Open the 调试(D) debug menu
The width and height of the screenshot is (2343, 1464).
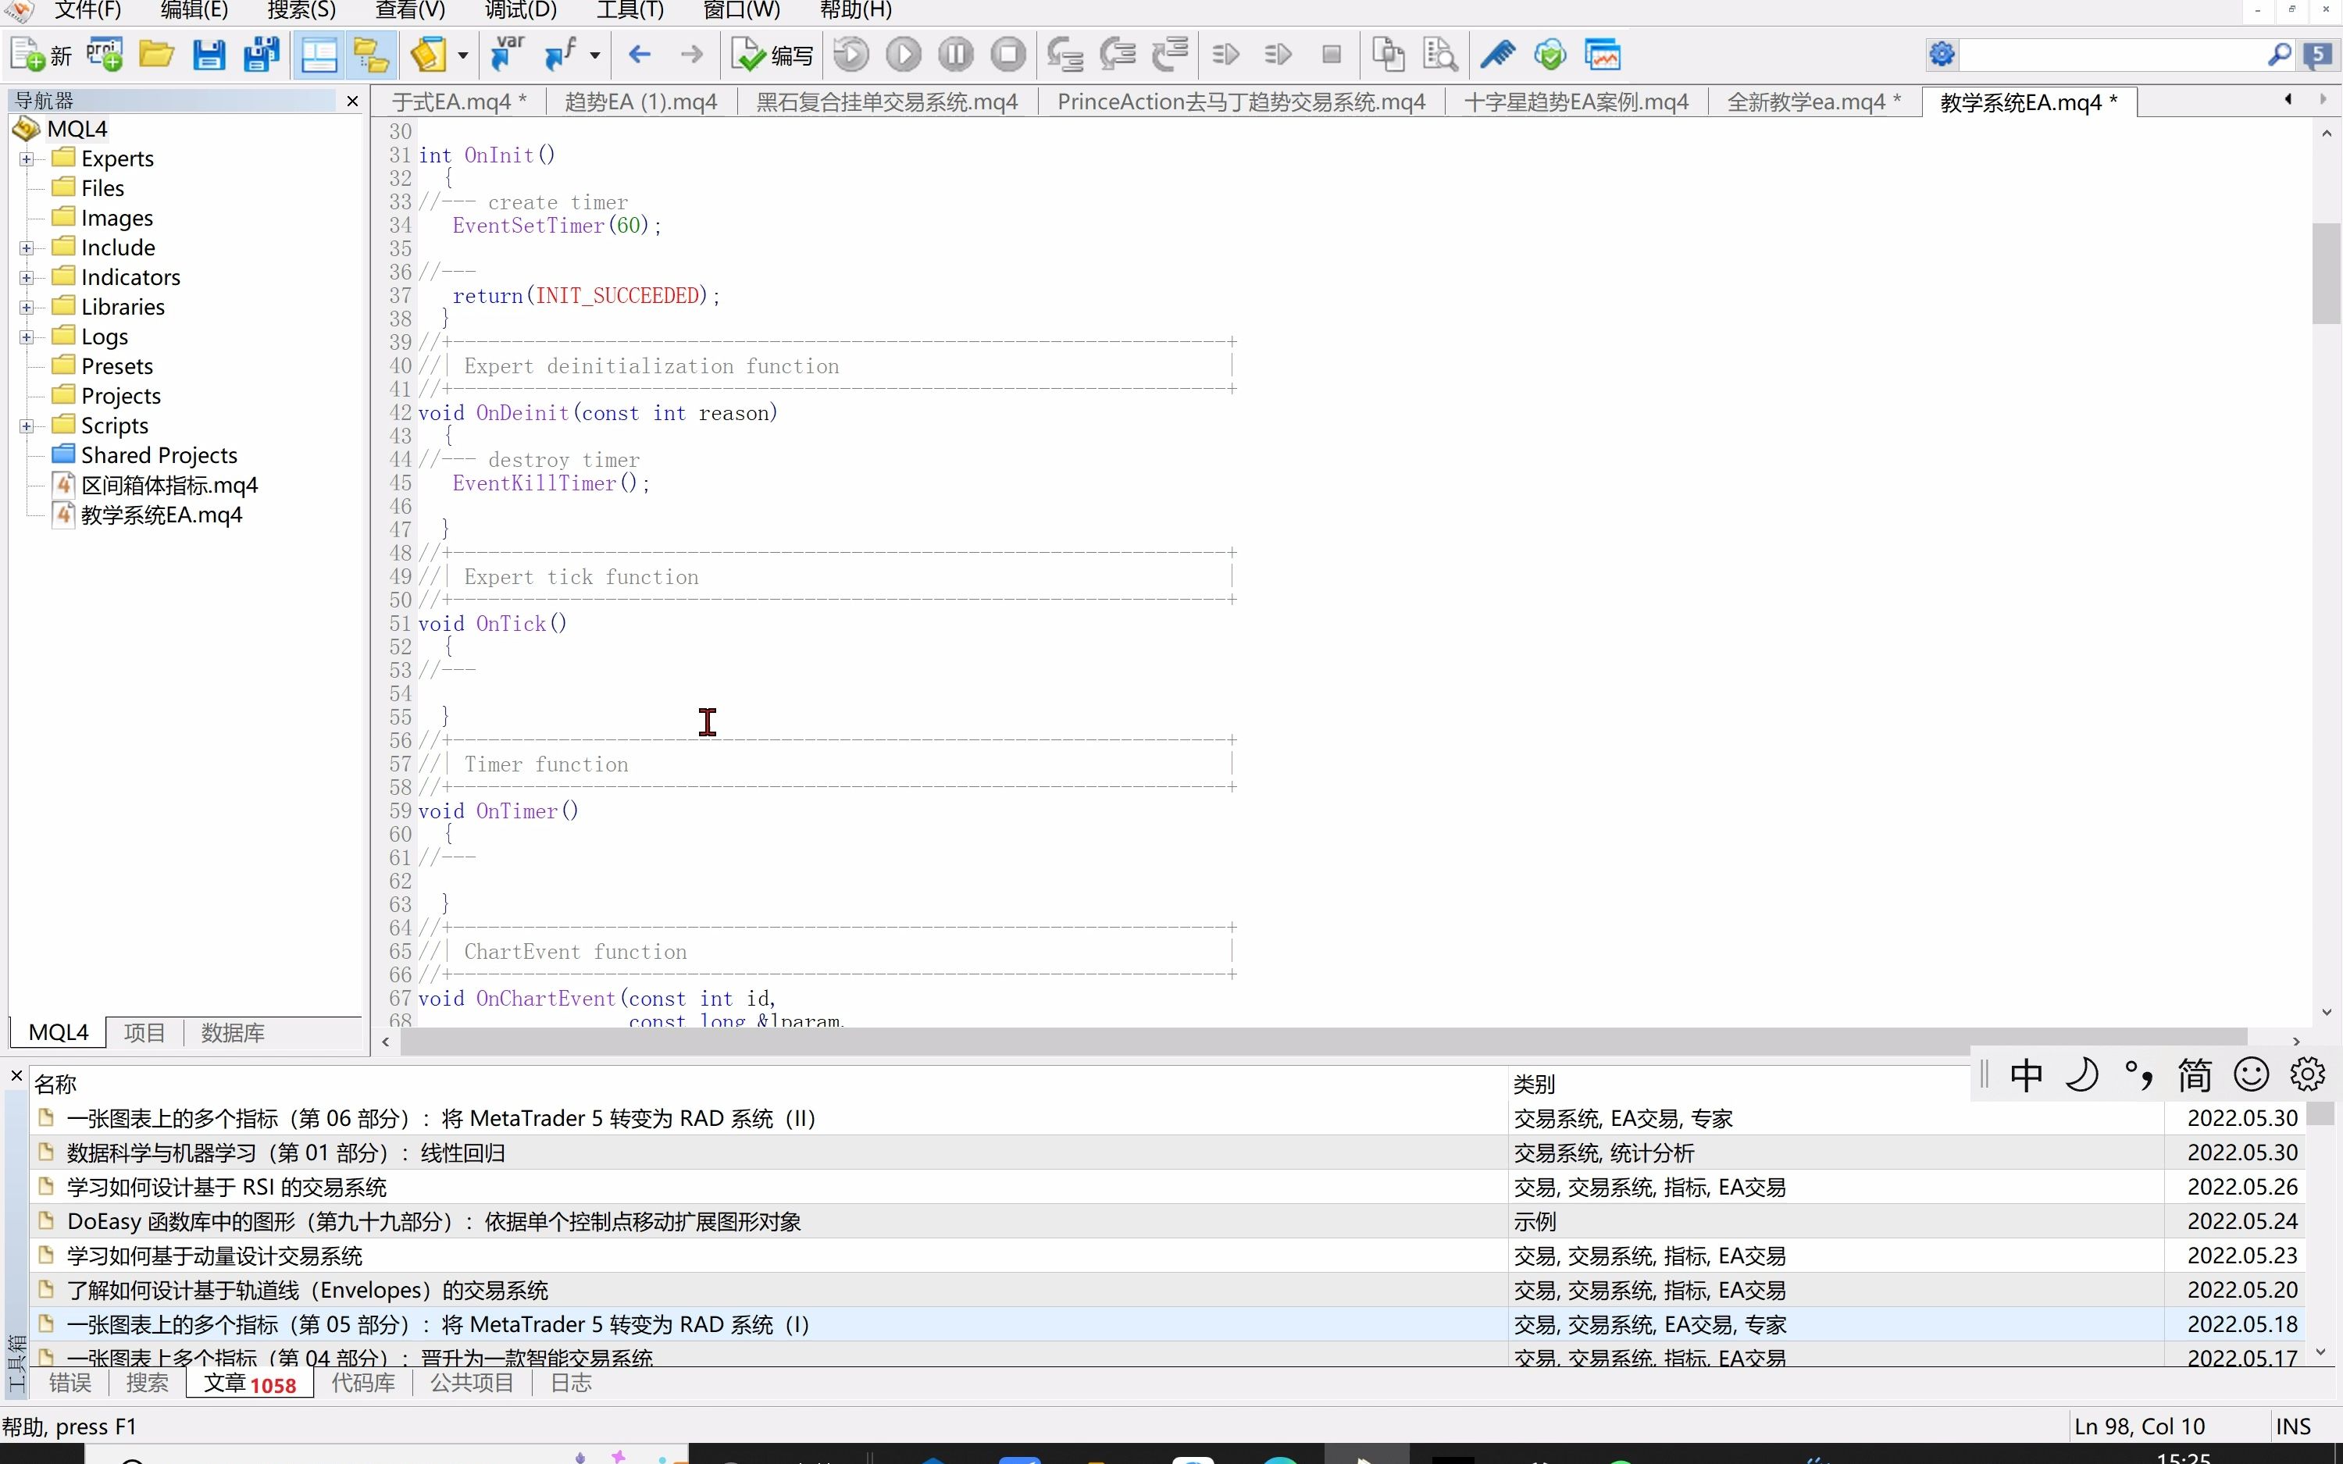point(520,11)
